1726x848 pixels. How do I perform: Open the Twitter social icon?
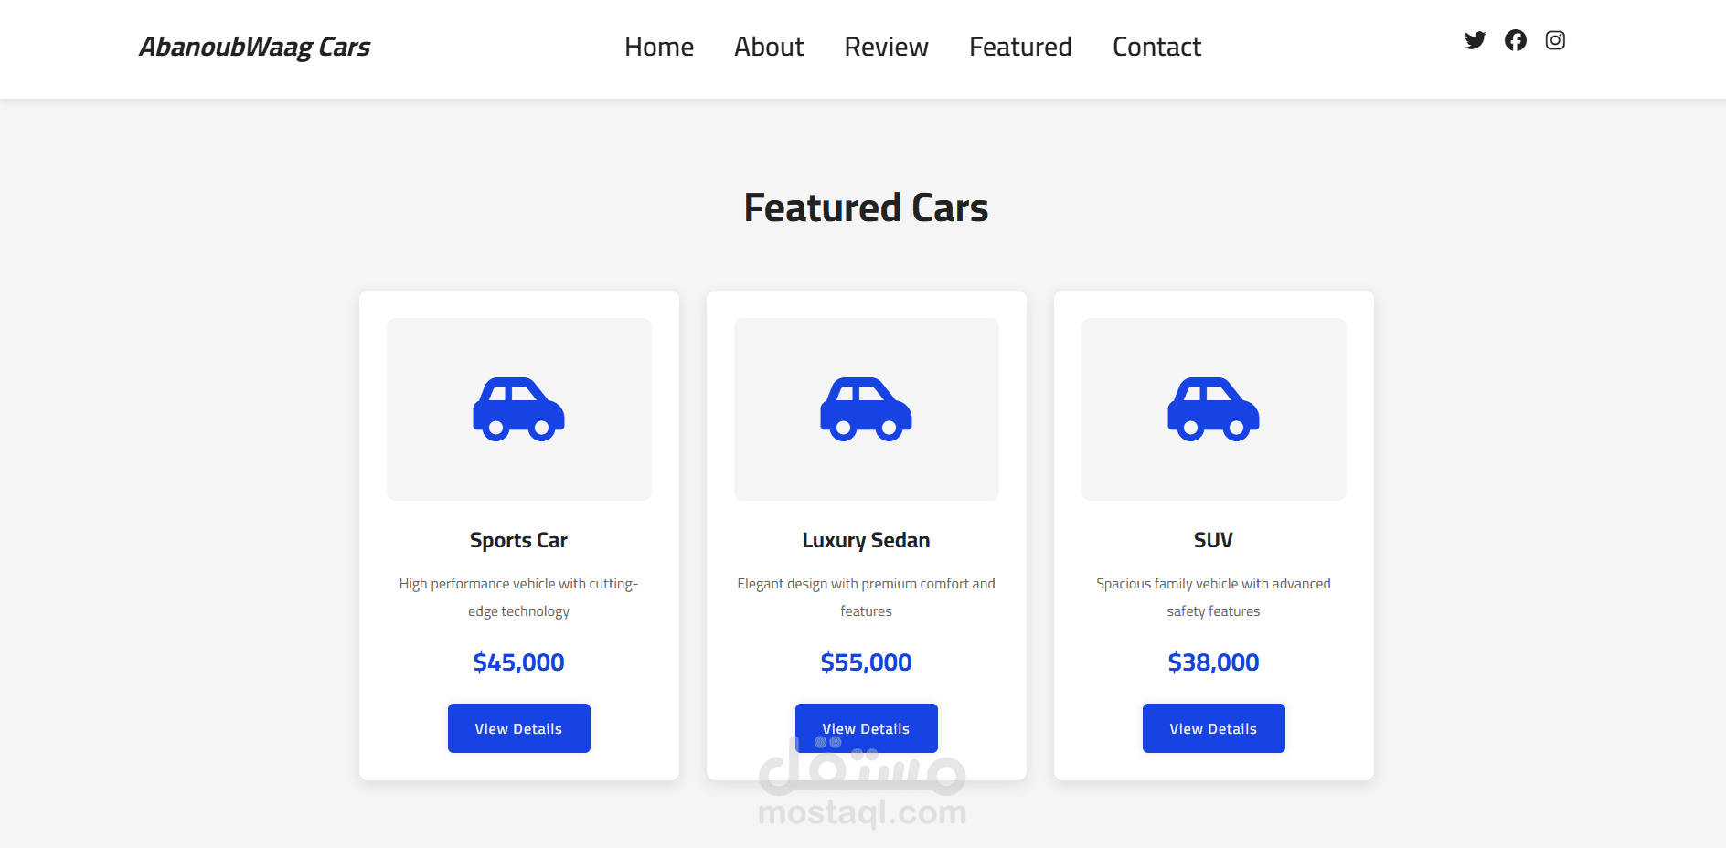pos(1475,40)
